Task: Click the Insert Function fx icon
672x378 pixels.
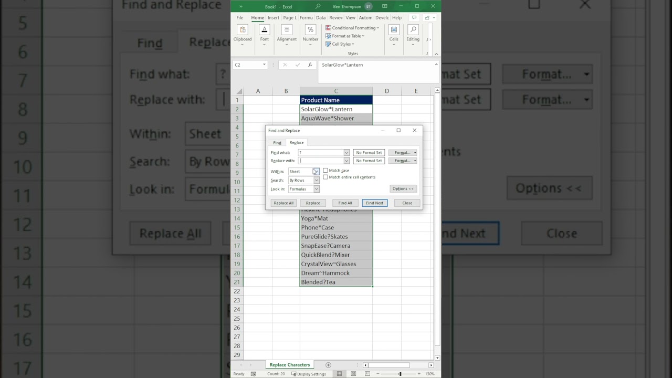Action: (310, 65)
